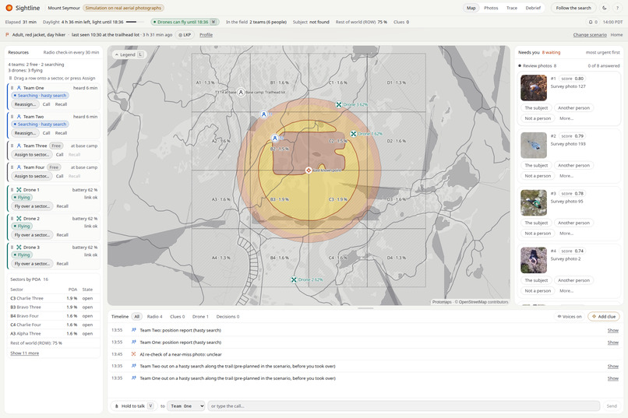This screenshot has width=628, height=418.
Task: Click the Drone 3 icon in Resources
Action: [19, 248]
